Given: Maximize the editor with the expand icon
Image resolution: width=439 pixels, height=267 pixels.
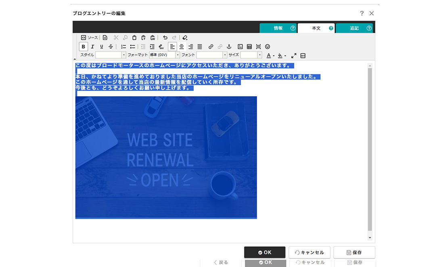Looking at the screenshot, I should coord(294,55).
